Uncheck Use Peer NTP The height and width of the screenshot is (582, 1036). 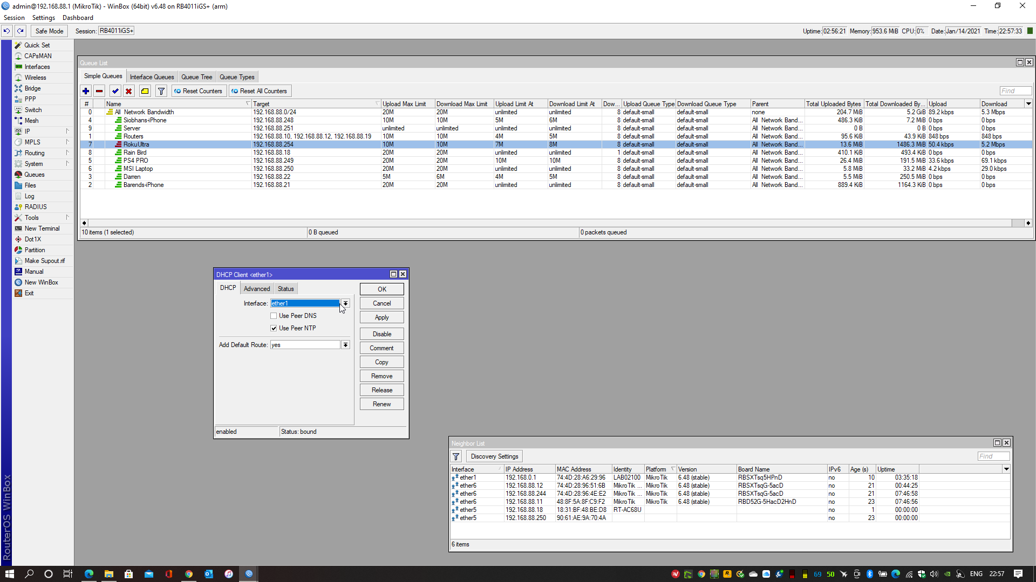coord(274,328)
